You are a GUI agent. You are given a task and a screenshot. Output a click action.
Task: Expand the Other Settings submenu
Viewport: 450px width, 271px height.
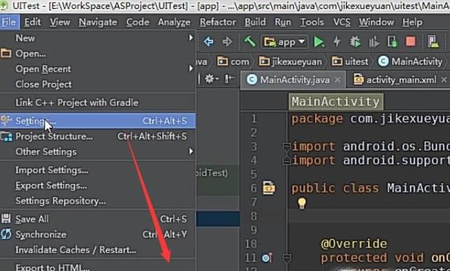98,152
